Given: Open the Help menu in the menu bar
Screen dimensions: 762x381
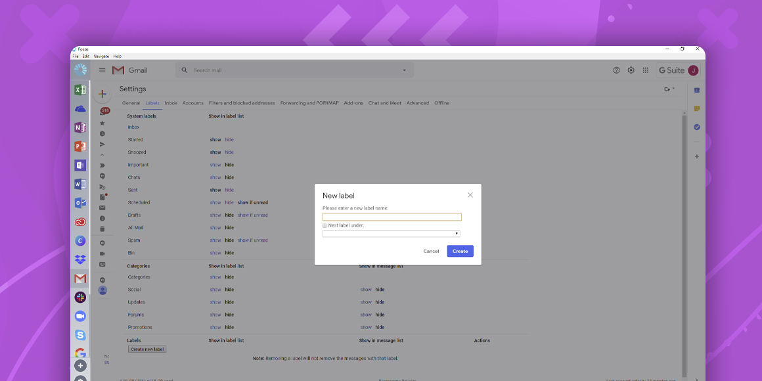Looking at the screenshot, I should [117, 56].
